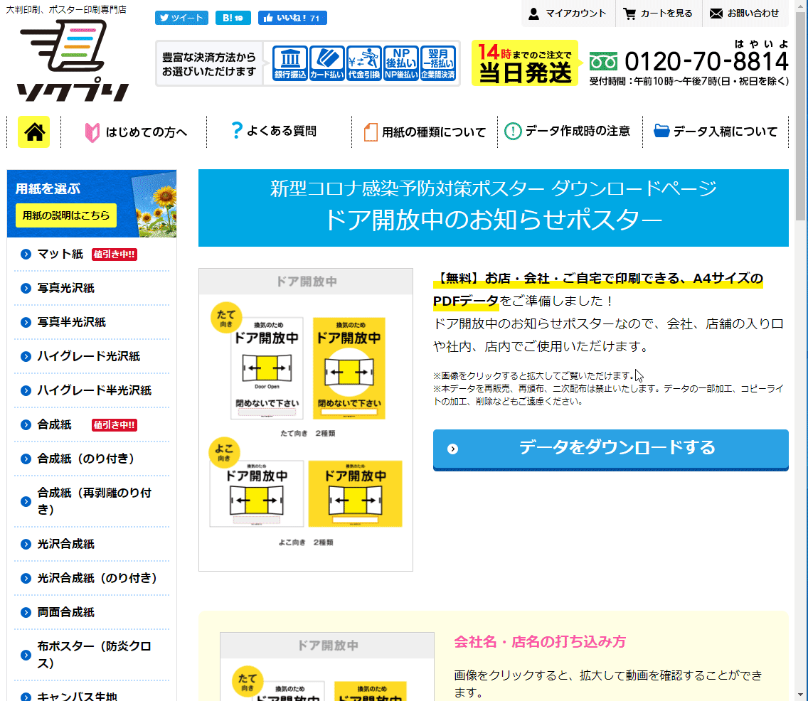The width and height of the screenshot is (808, 701).
Task: Click the Hatena B! bookmark button
Action: click(233, 18)
